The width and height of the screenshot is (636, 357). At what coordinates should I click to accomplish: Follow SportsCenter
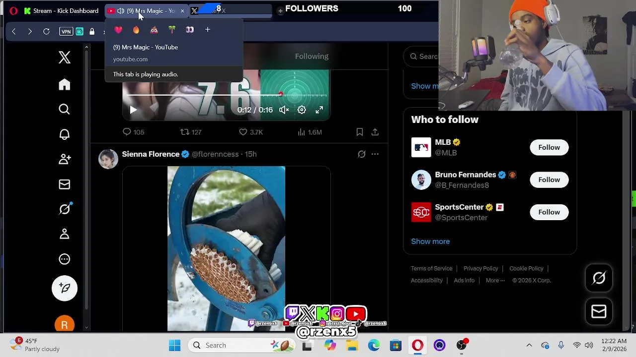point(549,212)
